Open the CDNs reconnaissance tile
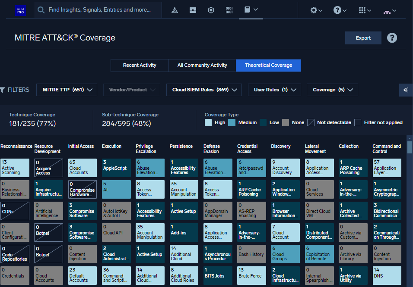The image size is (413, 287). point(15,211)
